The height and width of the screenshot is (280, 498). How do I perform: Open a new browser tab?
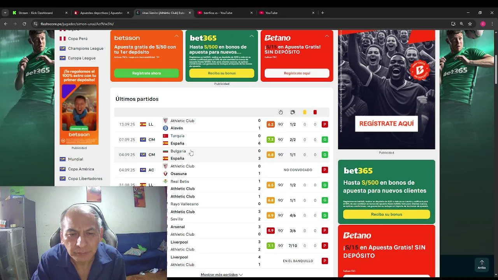point(323,13)
